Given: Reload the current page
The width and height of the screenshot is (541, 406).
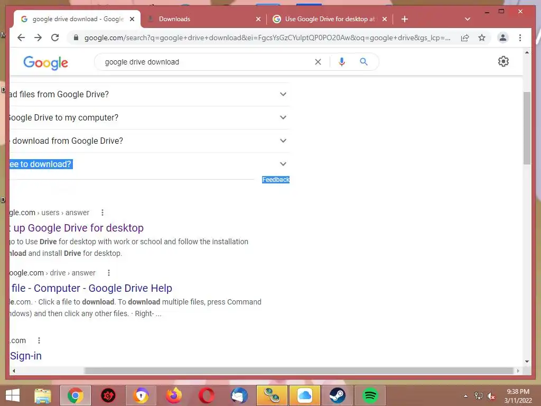Looking at the screenshot, I should click(55, 38).
